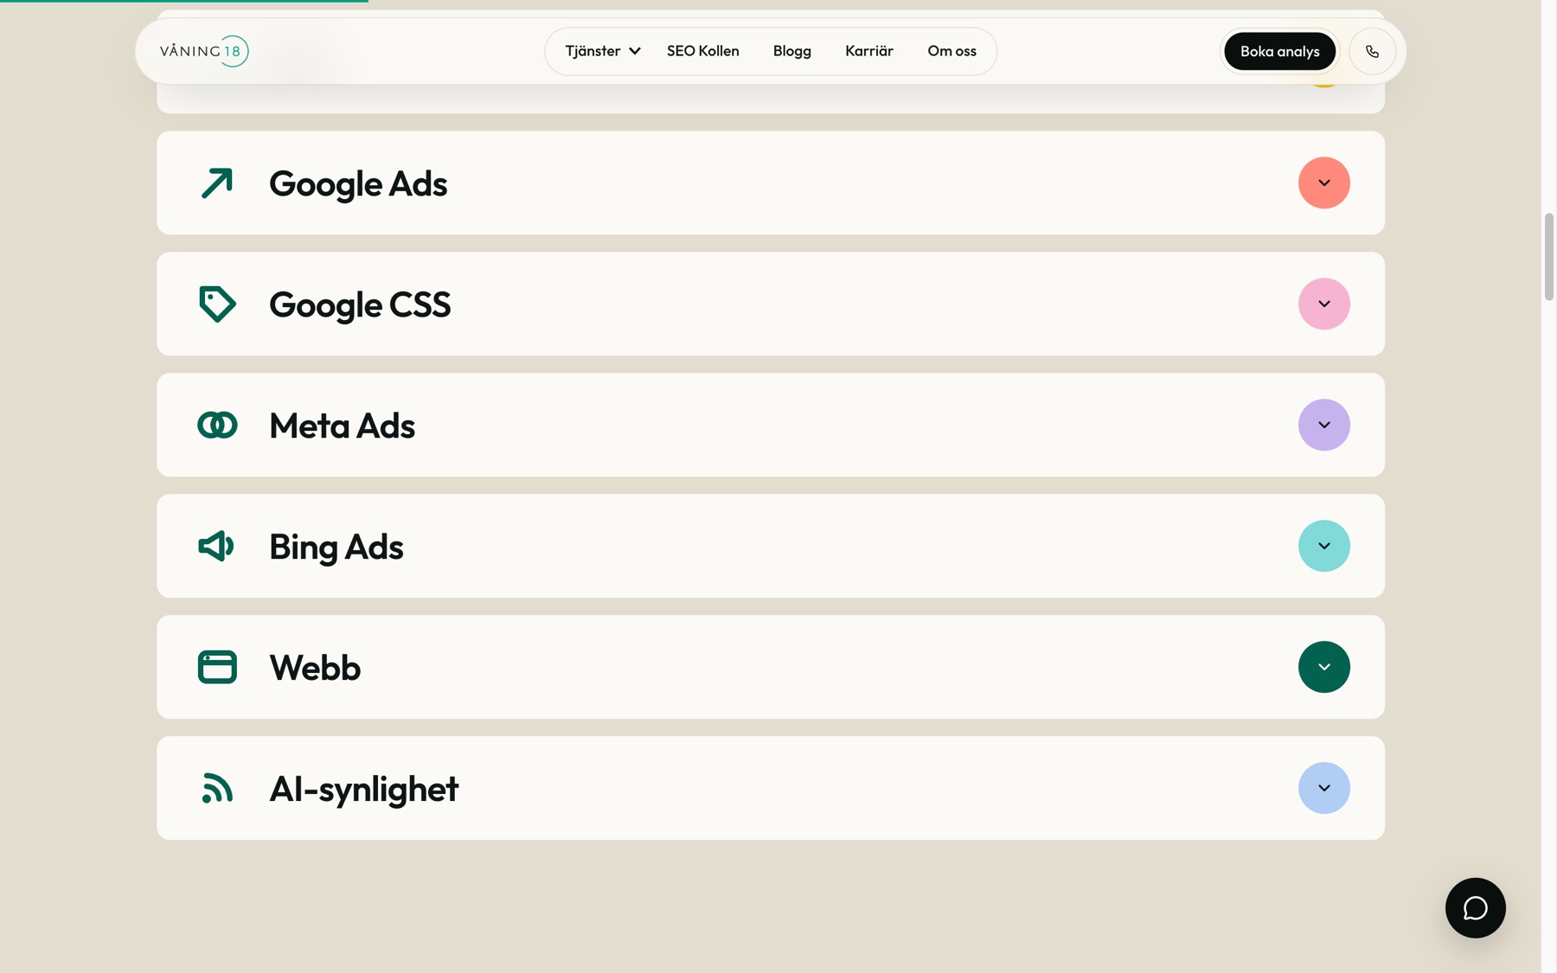Expand AI-synlighet with blue chevron

click(1323, 788)
